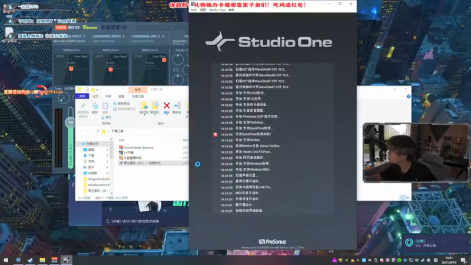
Task: Expand the Move To dropdown arrow
Action: pos(144,114)
